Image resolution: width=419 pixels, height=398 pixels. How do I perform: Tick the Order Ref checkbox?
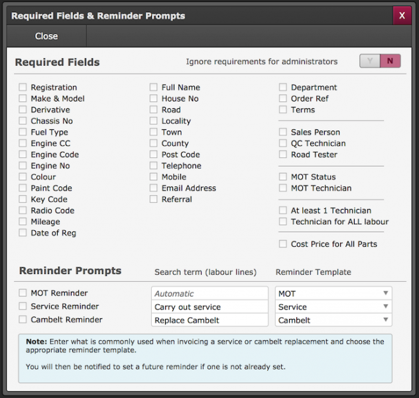click(x=283, y=99)
